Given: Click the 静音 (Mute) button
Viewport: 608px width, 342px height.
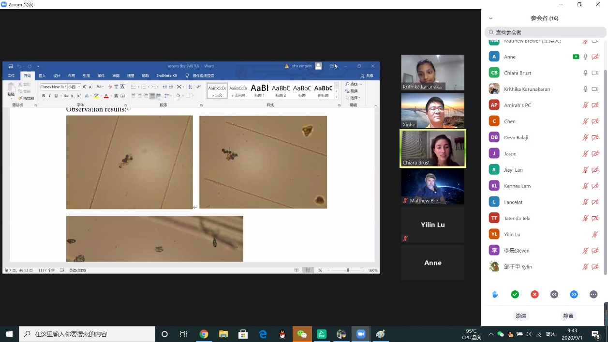Looking at the screenshot, I should coord(568,316).
